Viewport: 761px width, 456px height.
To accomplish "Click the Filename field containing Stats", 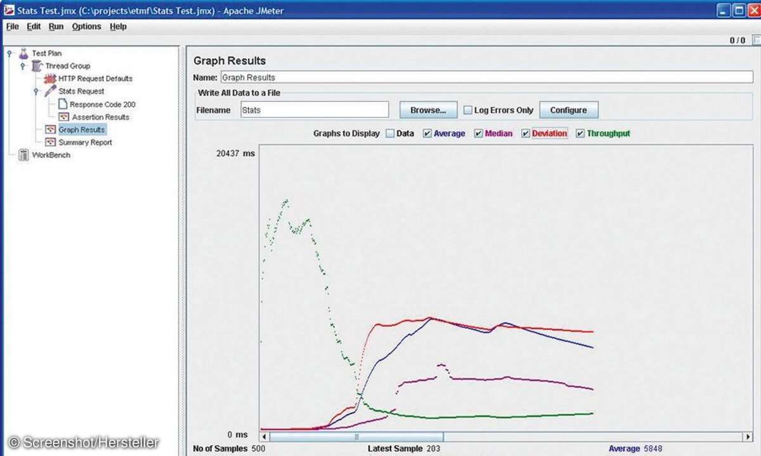I will (315, 110).
